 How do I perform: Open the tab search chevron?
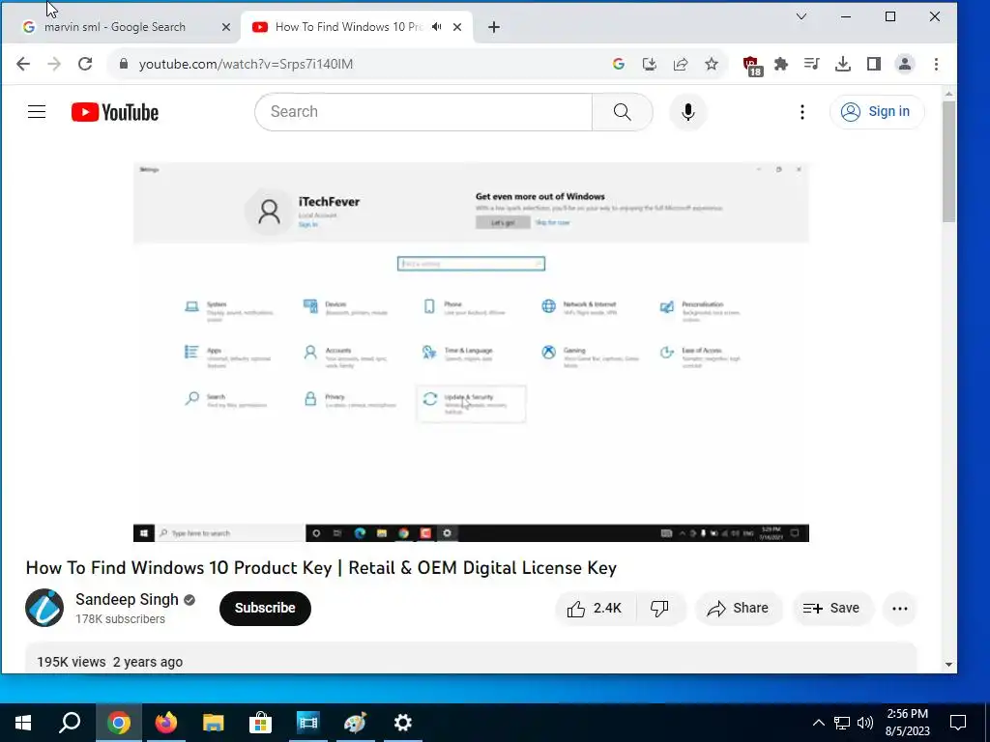pyautogui.click(x=801, y=16)
